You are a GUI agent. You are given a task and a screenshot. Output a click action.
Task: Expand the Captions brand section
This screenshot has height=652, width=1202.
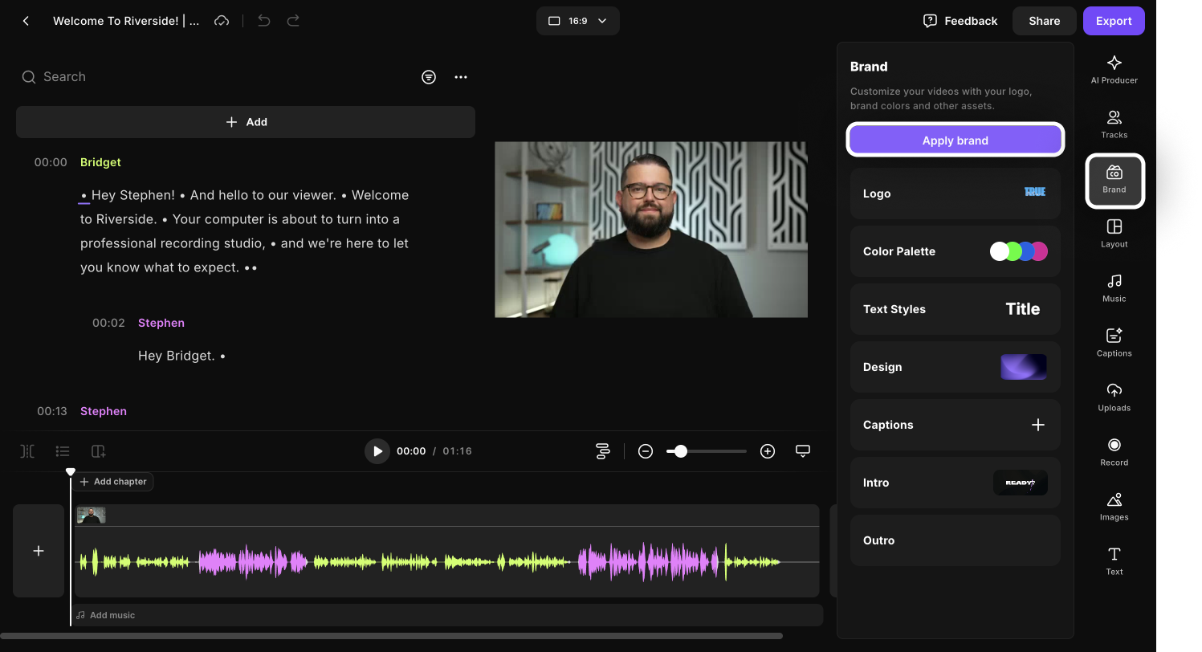[x=1037, y=425]
